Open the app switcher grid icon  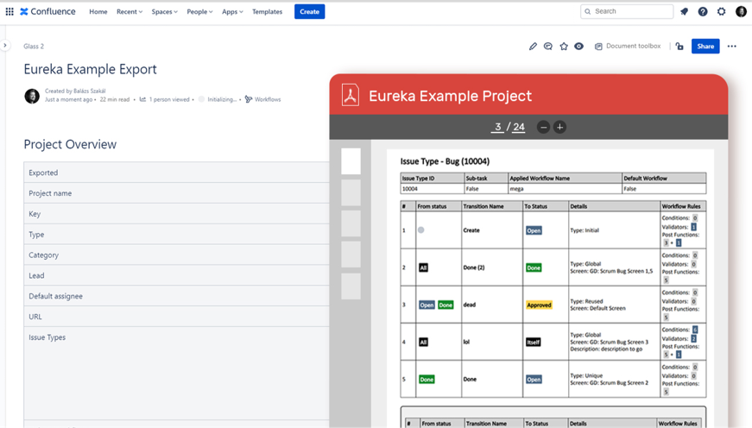pyautogui.click(x=9, y=12)
